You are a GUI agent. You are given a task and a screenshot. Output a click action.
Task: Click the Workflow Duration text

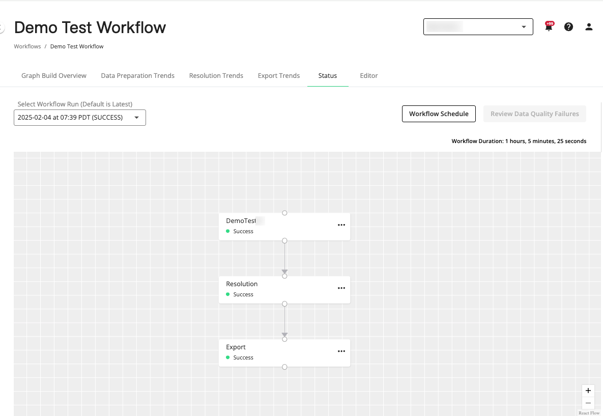coord(519,141)
